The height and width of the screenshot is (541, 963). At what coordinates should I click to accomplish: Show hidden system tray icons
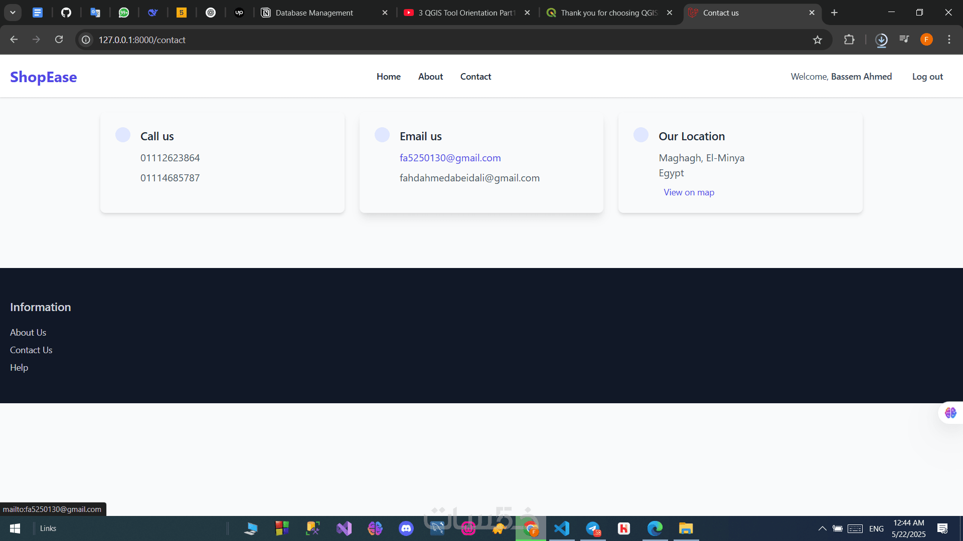coord(822,528)
